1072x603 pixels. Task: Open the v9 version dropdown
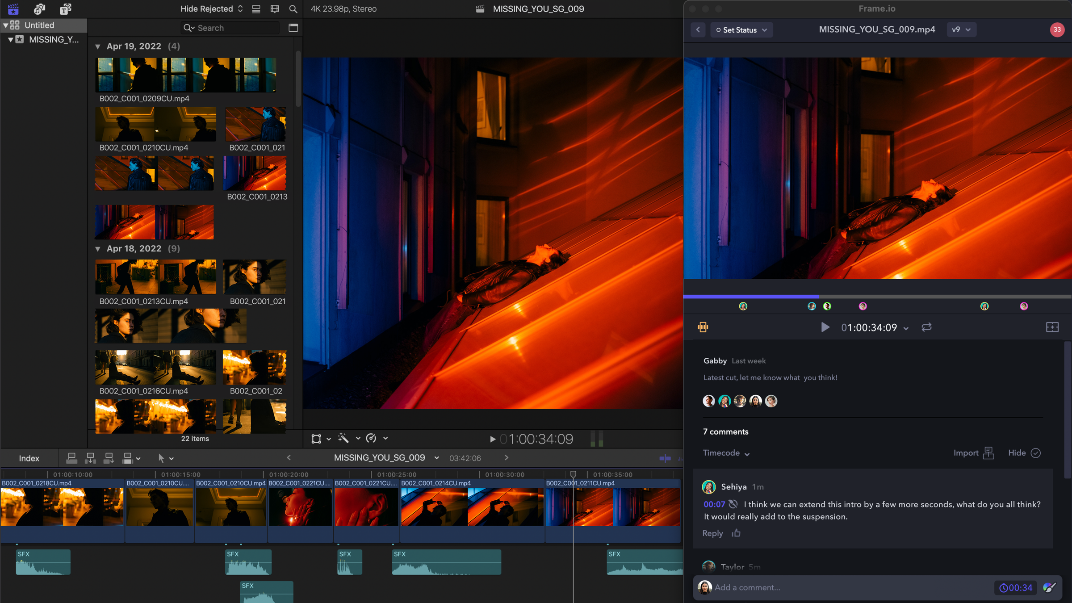(x=961, y=30)
